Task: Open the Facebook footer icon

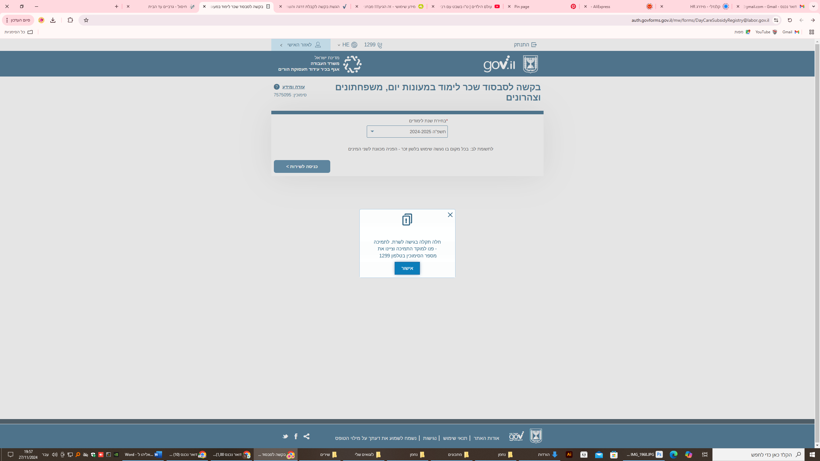Action: [x=296, y=436]
